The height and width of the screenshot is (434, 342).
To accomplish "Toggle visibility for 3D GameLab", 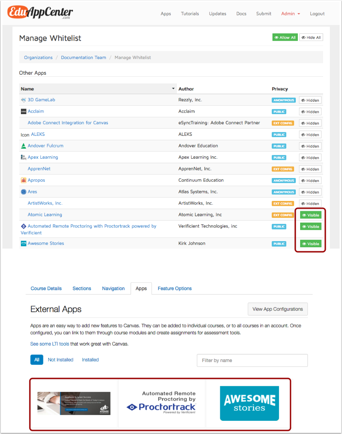I will coord(310,100).
